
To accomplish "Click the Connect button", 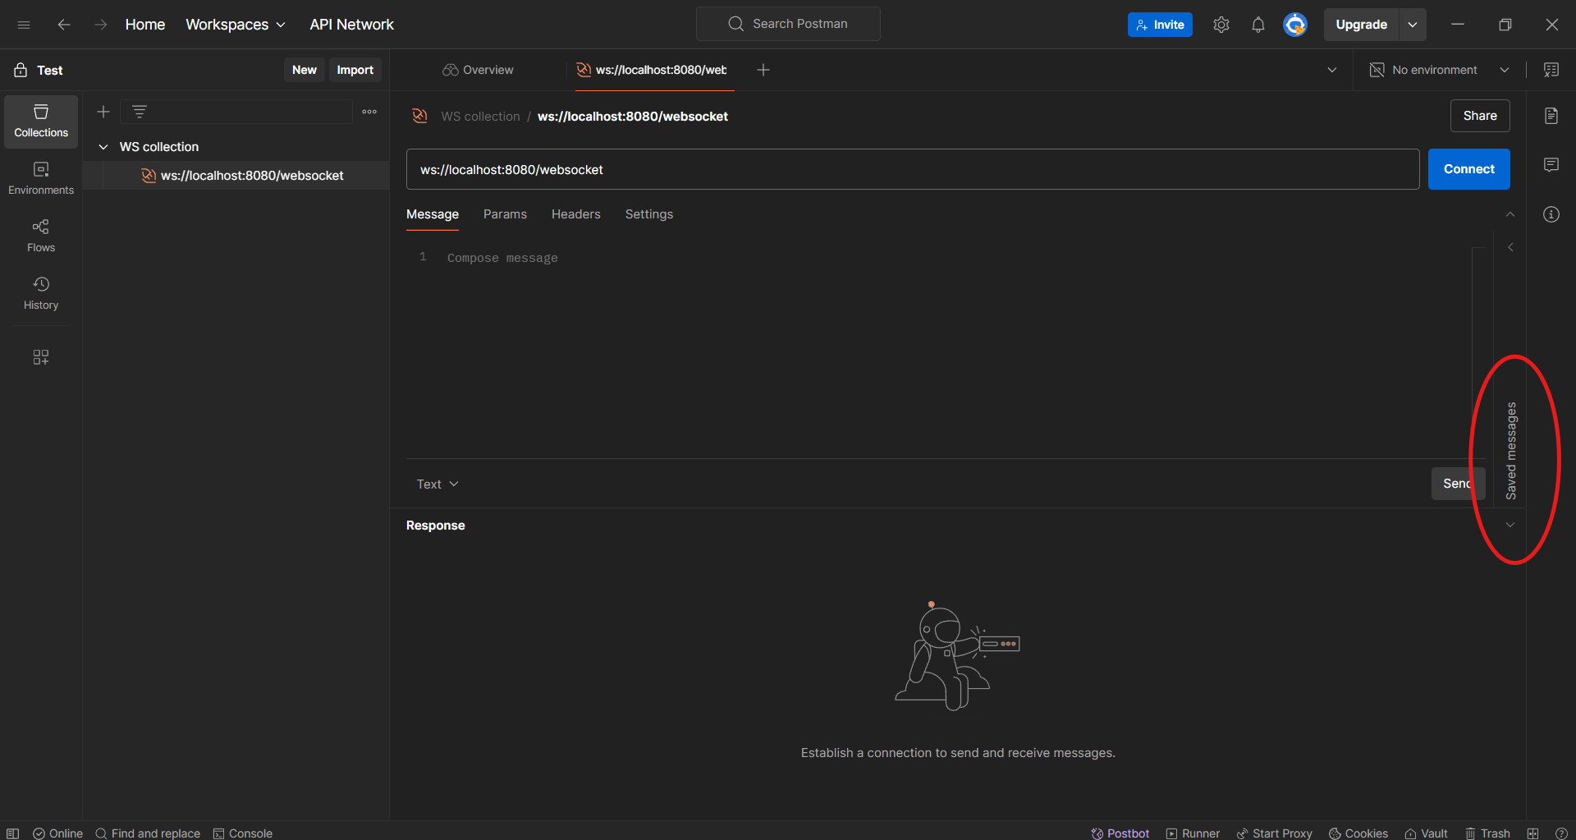I will point(1469,169).
